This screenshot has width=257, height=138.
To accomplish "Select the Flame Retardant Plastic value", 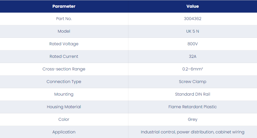I will (x=193, y=107).
